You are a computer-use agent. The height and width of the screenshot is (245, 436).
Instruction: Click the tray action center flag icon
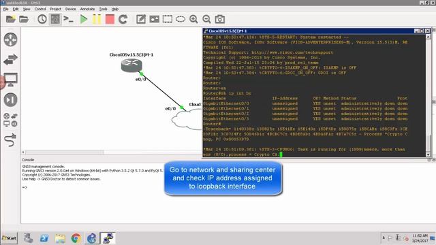tap(390, 238)
